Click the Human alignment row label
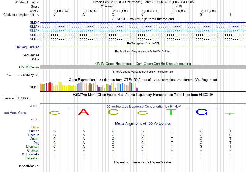Screen dimensions: 246x172 (x=34, y=131)
